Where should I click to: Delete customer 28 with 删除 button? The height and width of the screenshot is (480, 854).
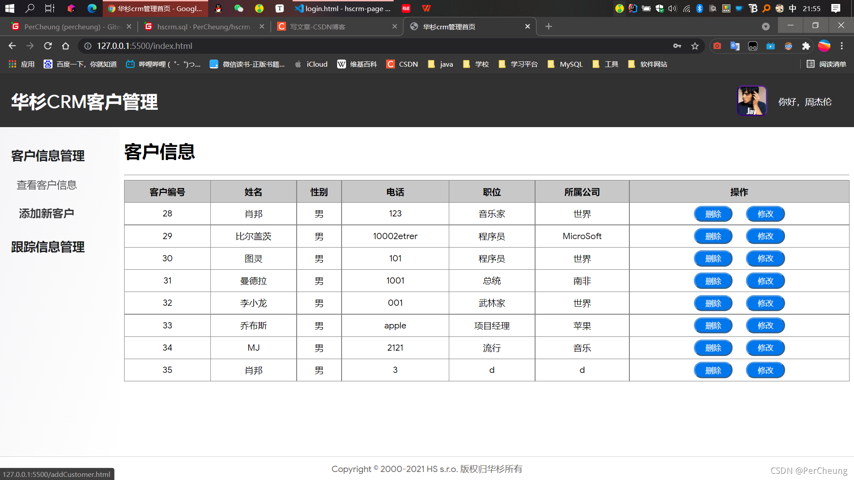tap(713, 214)
